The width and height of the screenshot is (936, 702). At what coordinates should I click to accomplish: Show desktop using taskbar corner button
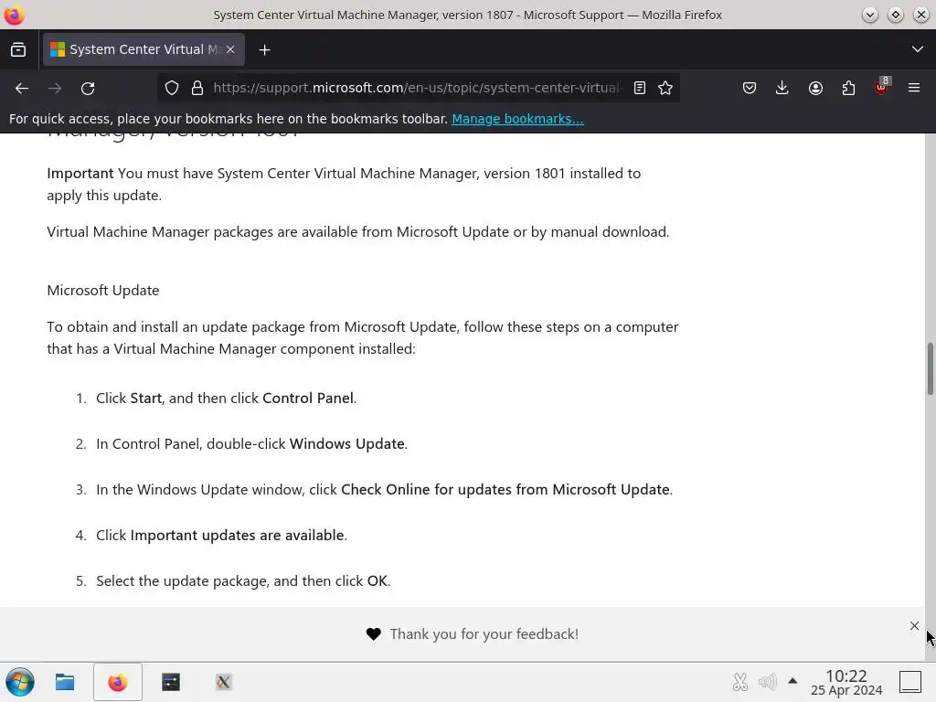click(910, 682)
